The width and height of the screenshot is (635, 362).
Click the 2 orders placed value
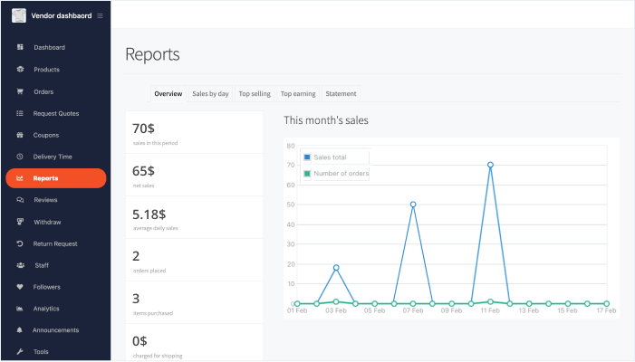(136, 256)
